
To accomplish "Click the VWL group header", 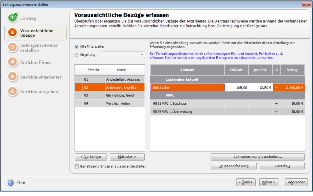I will [x=227, y=95].
